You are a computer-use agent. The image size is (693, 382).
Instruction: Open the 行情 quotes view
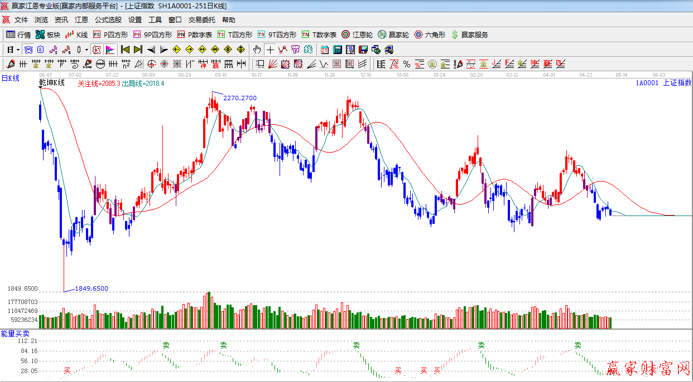click(x=18, y=35)
